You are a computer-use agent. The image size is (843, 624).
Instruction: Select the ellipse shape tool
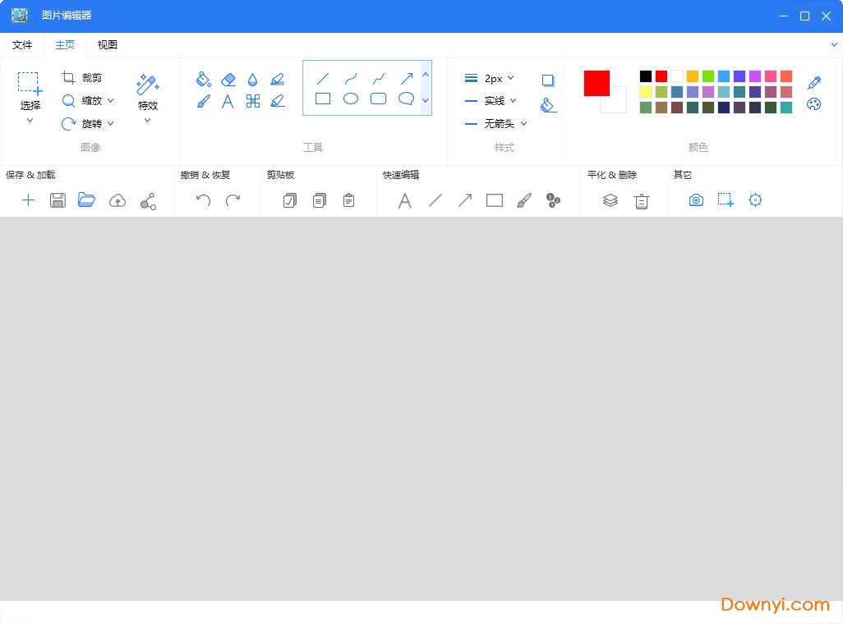(x=351, y=99)
